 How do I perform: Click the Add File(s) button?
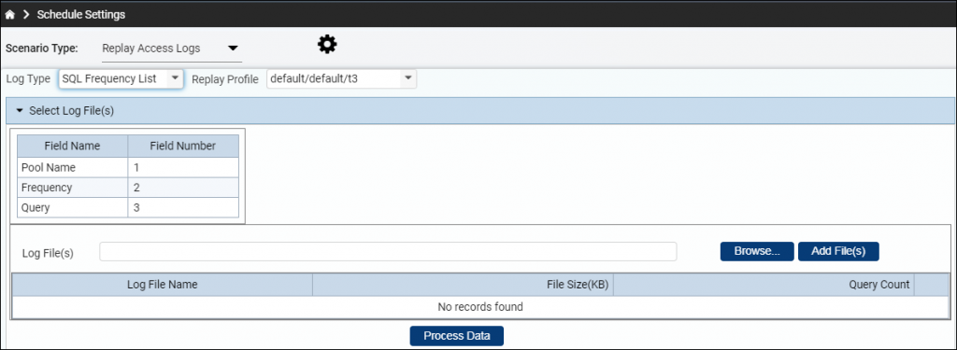(838, 251)
